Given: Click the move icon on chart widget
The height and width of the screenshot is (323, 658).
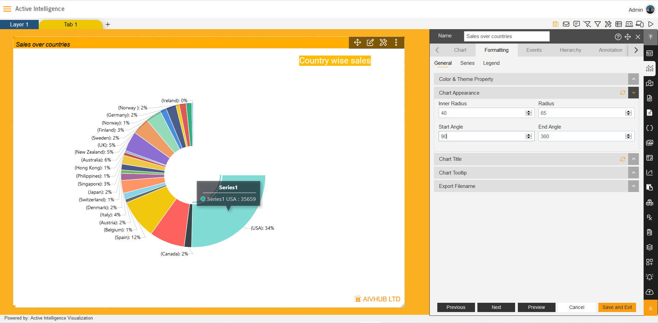Looking at the screenshot, I should 357,42.
